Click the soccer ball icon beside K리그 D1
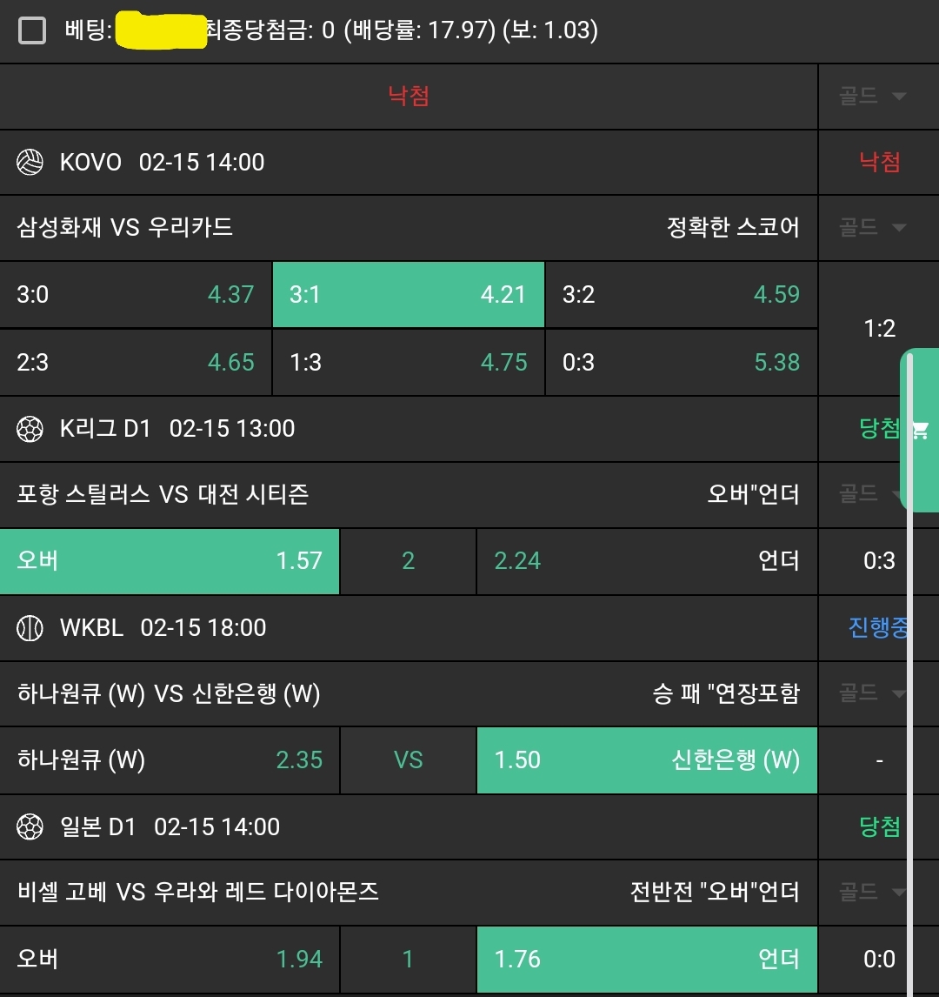Screen dimensions: 939x997 (x=30, y=429)
